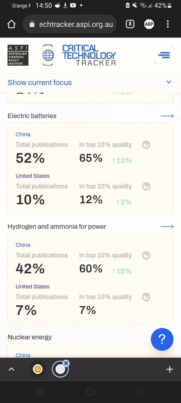Click the blue floating help button
Viewport: 181px width, 403px height.
pos(162,339)
